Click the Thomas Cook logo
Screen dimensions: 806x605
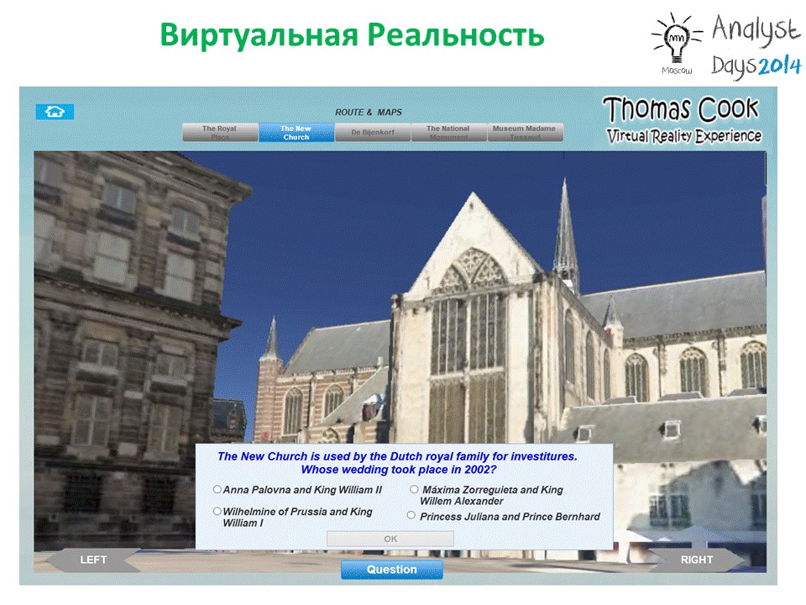(681, 109)
